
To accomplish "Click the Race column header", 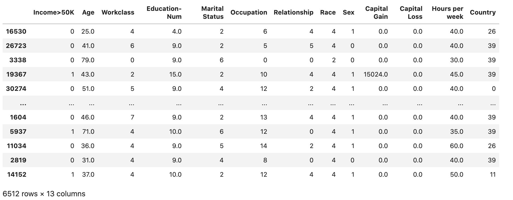I will pyautogui.click(x=328, y=12).
